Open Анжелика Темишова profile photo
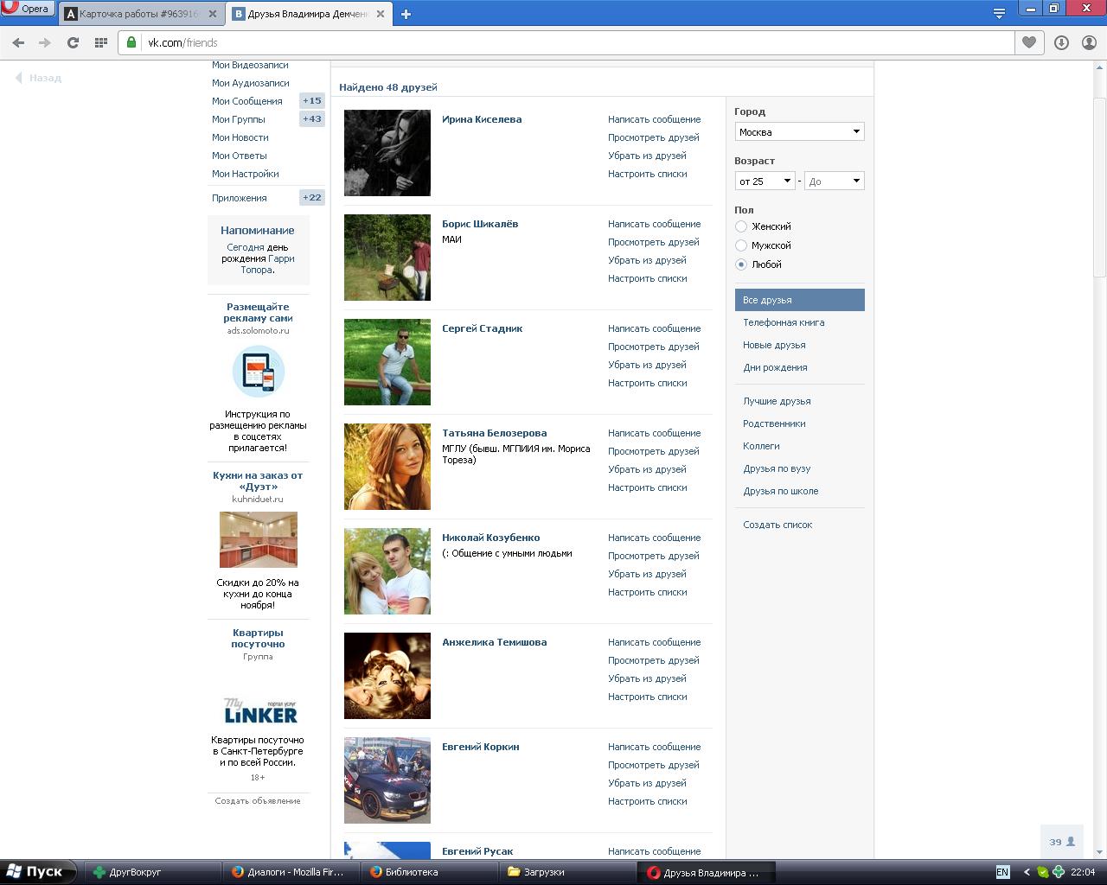 387,676
